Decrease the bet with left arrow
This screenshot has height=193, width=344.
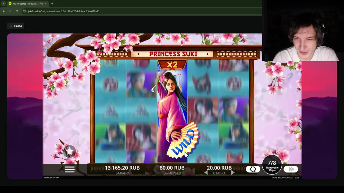206,173
